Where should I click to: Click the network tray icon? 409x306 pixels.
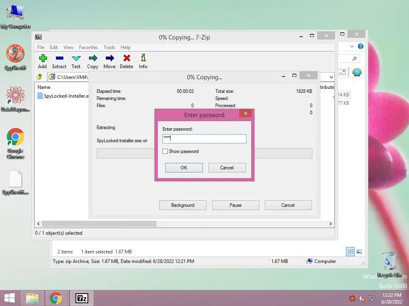371,298
